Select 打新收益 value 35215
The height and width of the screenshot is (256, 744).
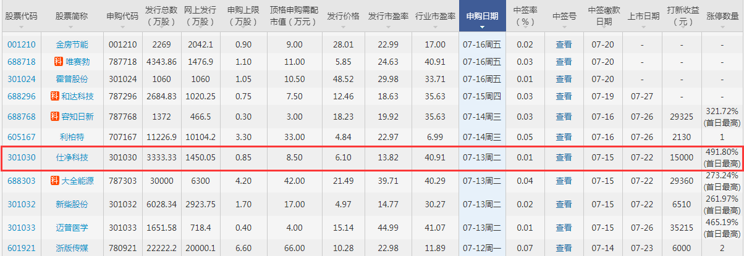point(682,228)
